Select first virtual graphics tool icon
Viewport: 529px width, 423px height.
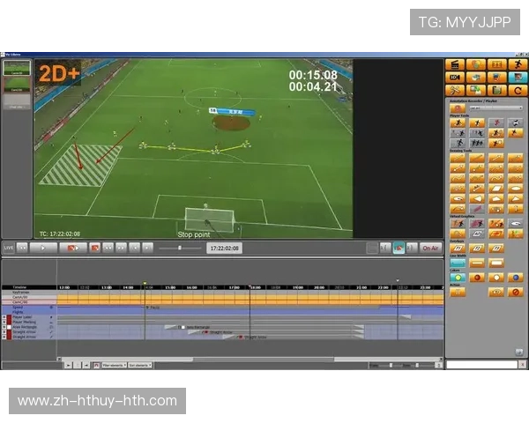(x=458, y=224)
